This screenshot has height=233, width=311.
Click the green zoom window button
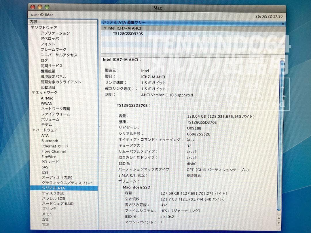click(x=47, y=7)
